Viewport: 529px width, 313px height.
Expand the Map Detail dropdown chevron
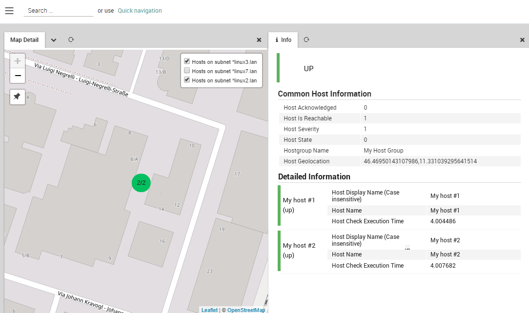[54, 40]
